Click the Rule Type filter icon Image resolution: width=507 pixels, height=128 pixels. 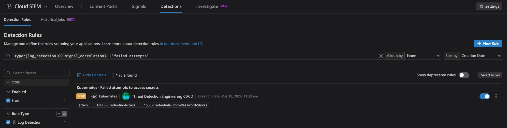click(59, 114)
